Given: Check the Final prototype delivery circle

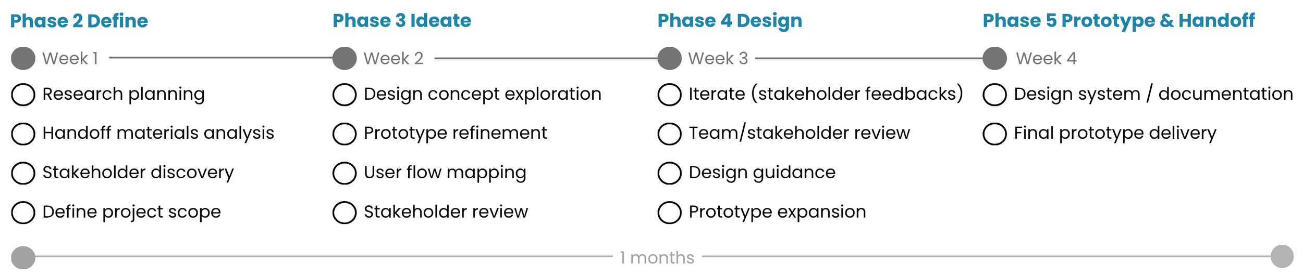Looking at the screenshot, I should point(995,134).
